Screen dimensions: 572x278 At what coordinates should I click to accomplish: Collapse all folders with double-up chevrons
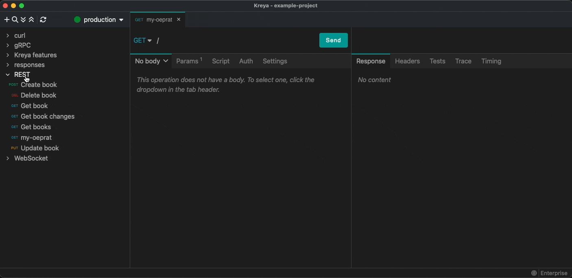click(x=31, y=20)
